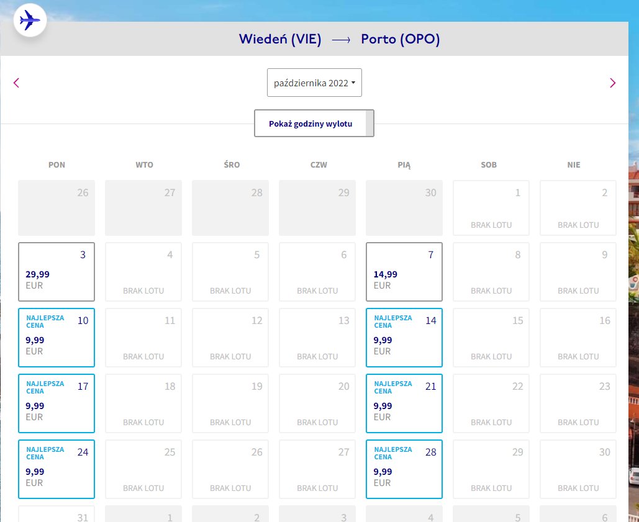
Task: Click day 23 cell with BRAK LOTU
Action: pos(578,403)
